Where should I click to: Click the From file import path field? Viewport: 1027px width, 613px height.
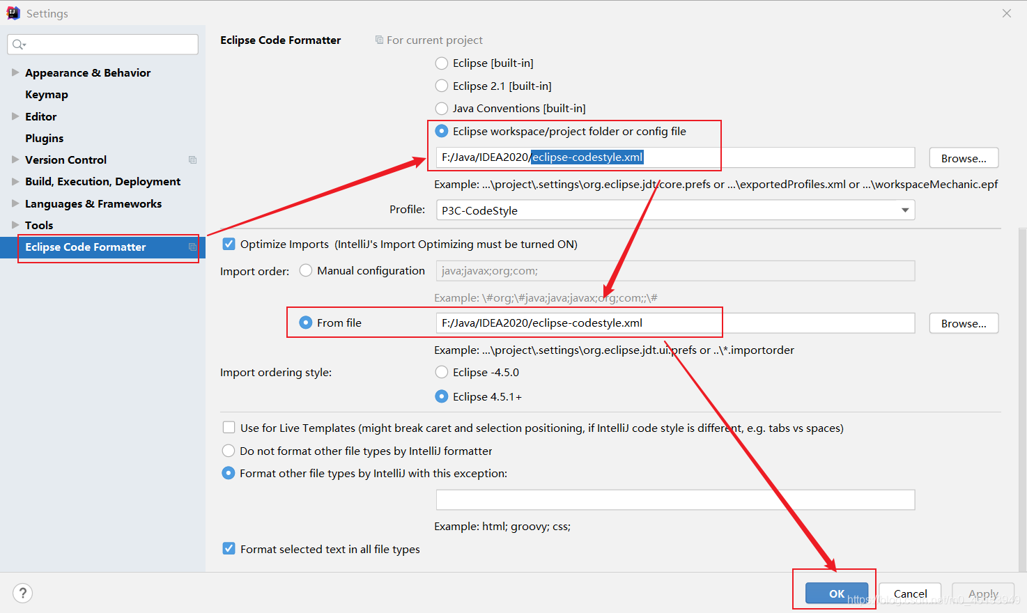click(x=675, y=323)
